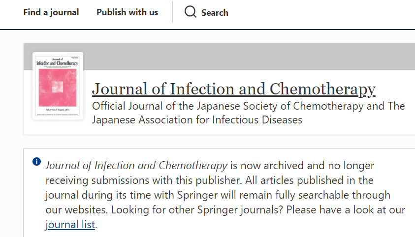Click the italic journal name in the archive notice
This screenshot has width=415, height=237.
(x=136, y=165)
